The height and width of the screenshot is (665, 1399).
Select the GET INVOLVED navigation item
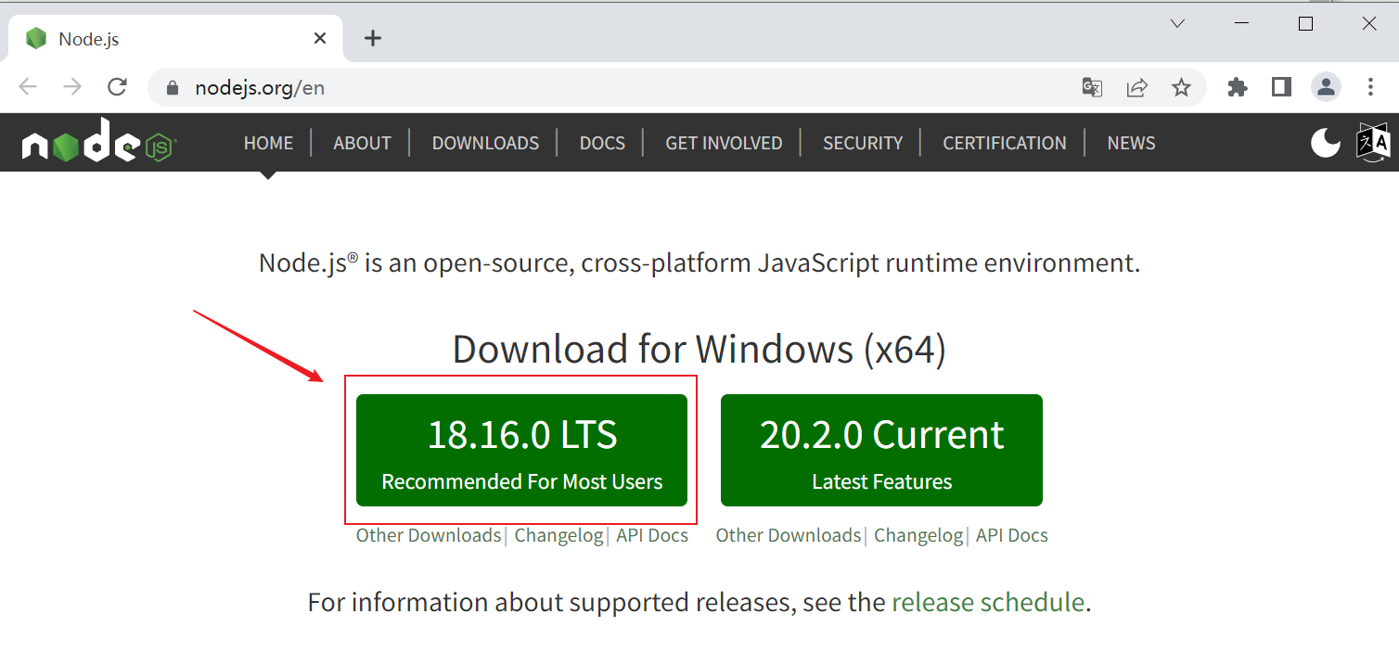(x=724, y=142)
